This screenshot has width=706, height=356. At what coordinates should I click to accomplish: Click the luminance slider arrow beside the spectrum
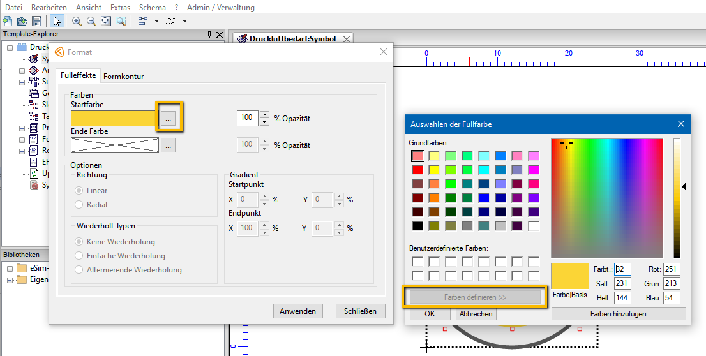(684, 186)
